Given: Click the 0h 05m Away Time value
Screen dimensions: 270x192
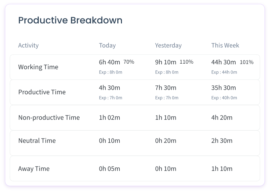Looking at the screenshot, I should [109, 169].
